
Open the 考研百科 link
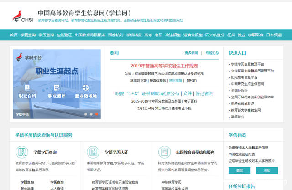point(191,101)
